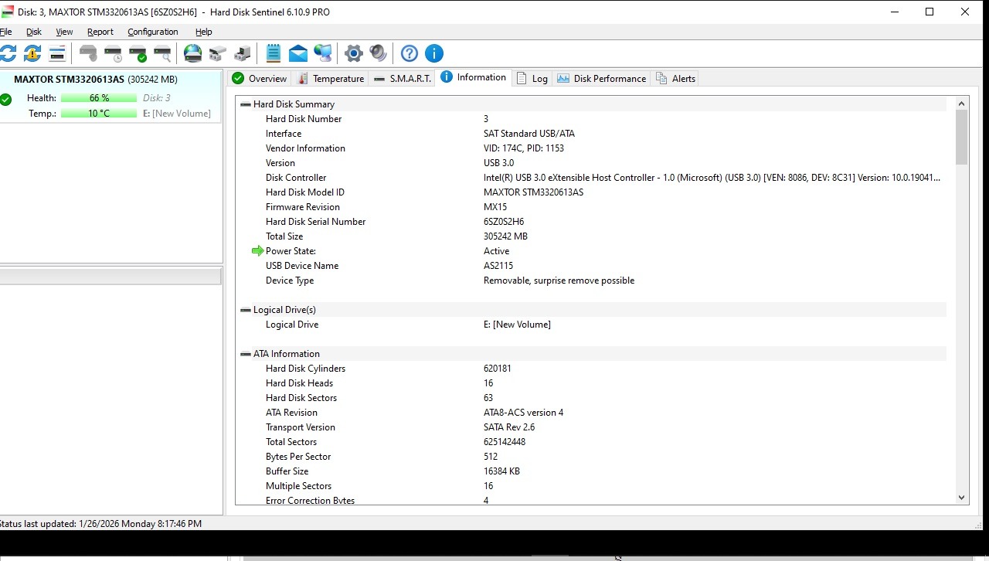
Task: Click the refresh disk status icon
Action: (8, 53)
